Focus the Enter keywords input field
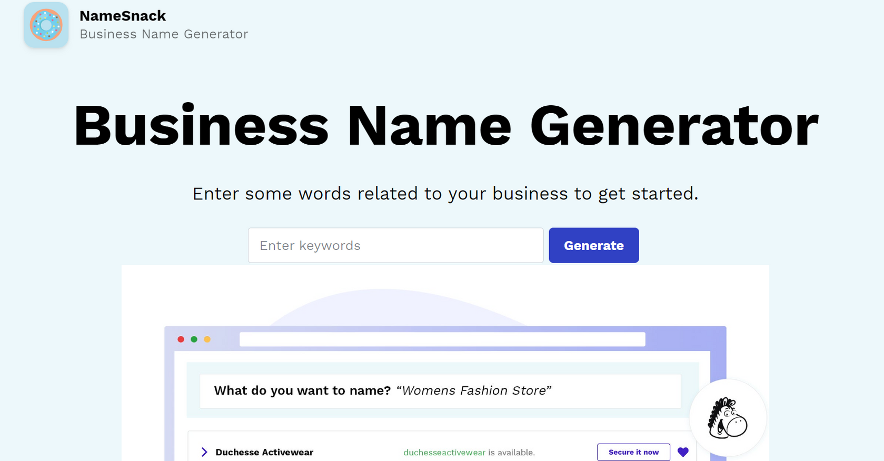The height and width of the screenshot is (461, 884). coord(395,245)
